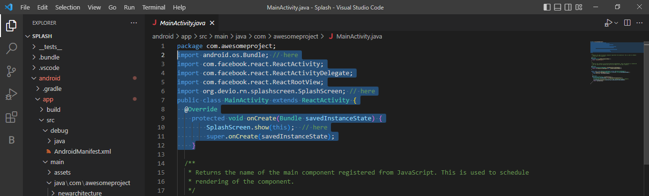Open the Explorer view in activity bar

11,26
